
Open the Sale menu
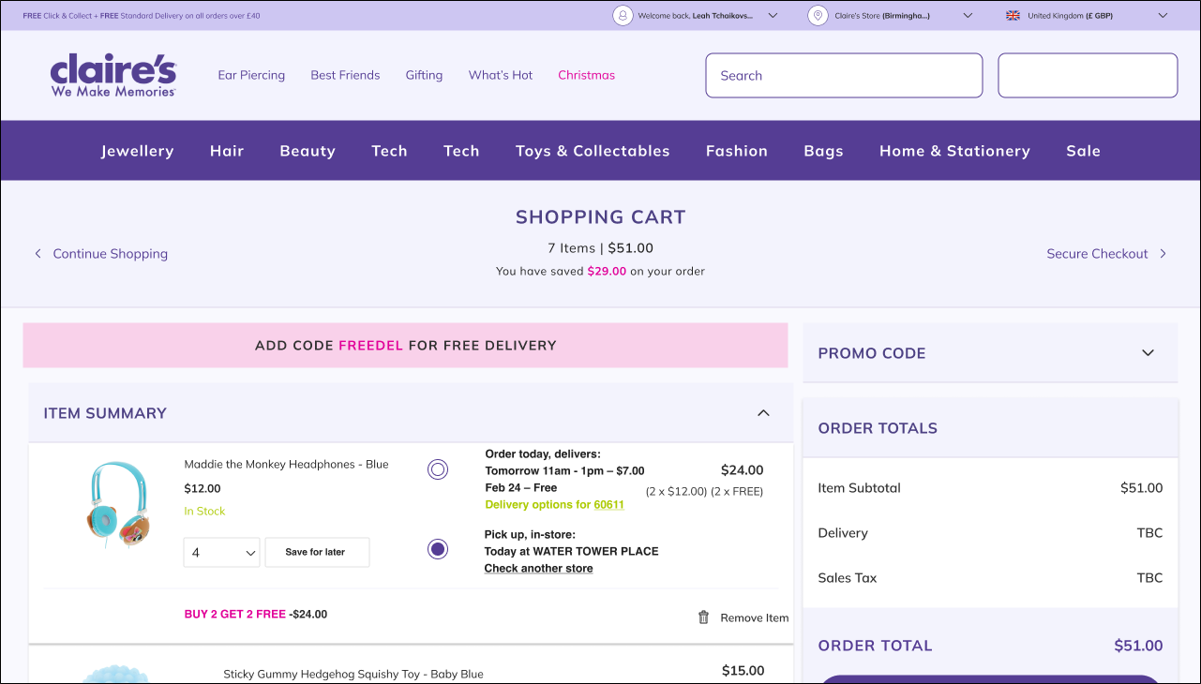1084,151
